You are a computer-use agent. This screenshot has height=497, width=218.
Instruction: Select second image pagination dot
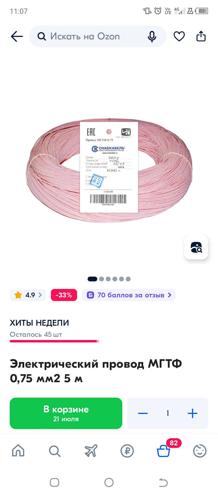coord(101,279)
